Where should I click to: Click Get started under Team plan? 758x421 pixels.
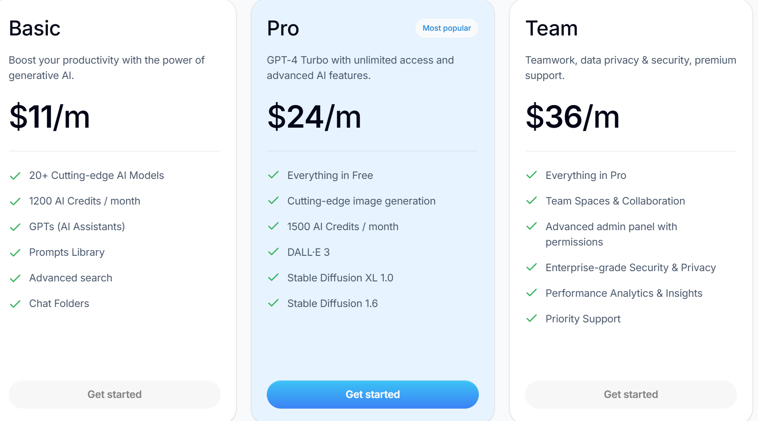tap(631, 394)
